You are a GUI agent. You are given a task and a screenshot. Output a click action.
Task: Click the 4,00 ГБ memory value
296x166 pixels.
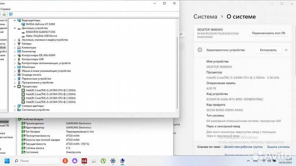point(211,88)
